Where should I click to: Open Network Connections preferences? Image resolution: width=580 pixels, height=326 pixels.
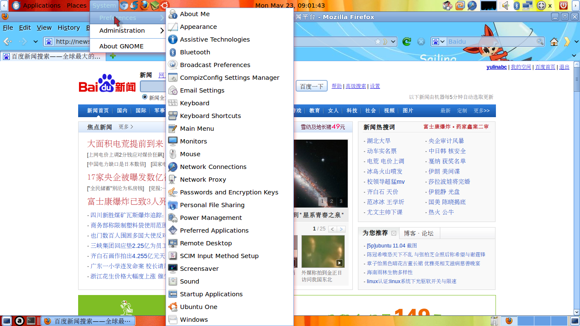click(x=230, y=167)
